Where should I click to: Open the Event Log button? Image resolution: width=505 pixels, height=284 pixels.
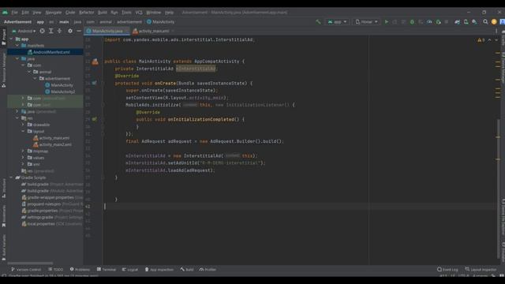tap(447, 270)
